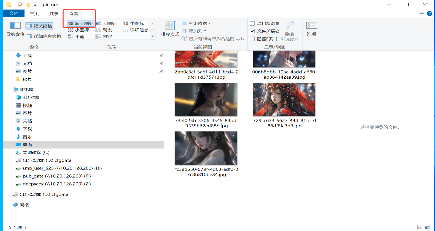435x231 pixels.
Task: Open the quick access toolbar customize arrow
Action: 35,5
